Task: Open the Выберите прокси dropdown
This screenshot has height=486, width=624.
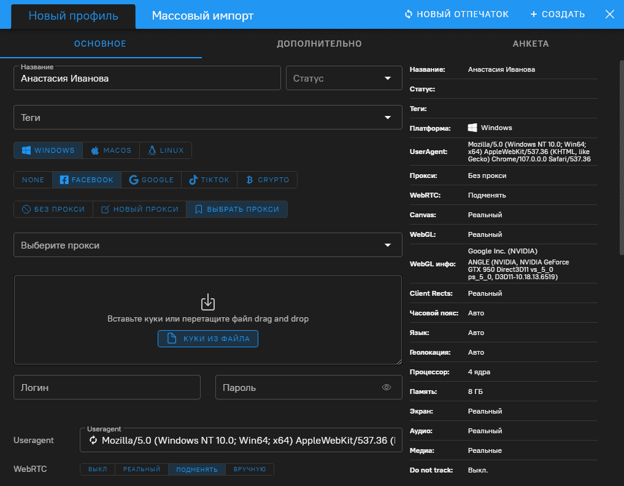Action: pyautogui.click(x=207, y=245)
